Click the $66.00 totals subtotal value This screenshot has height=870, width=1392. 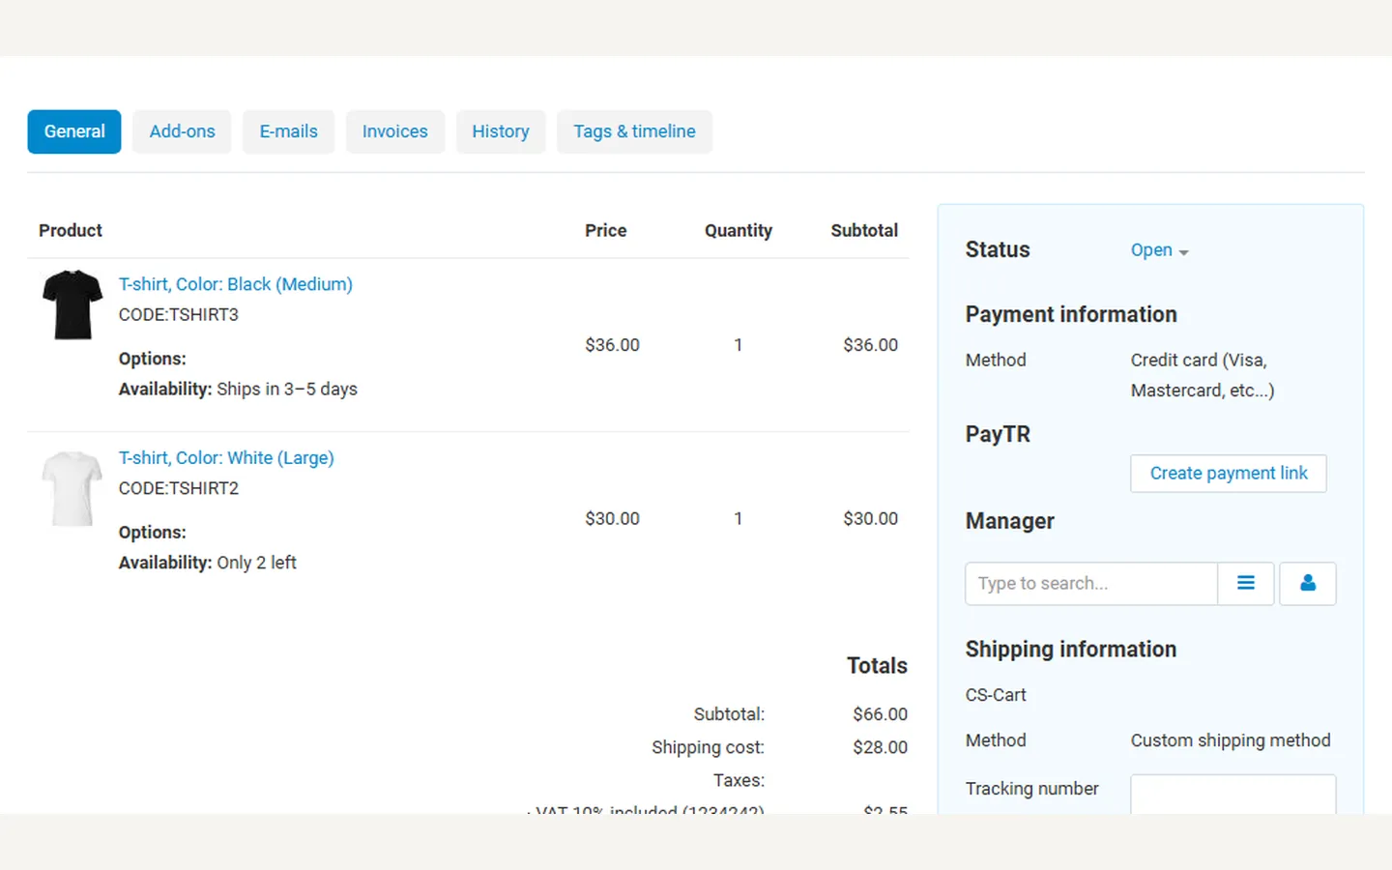tap(880, 714)
